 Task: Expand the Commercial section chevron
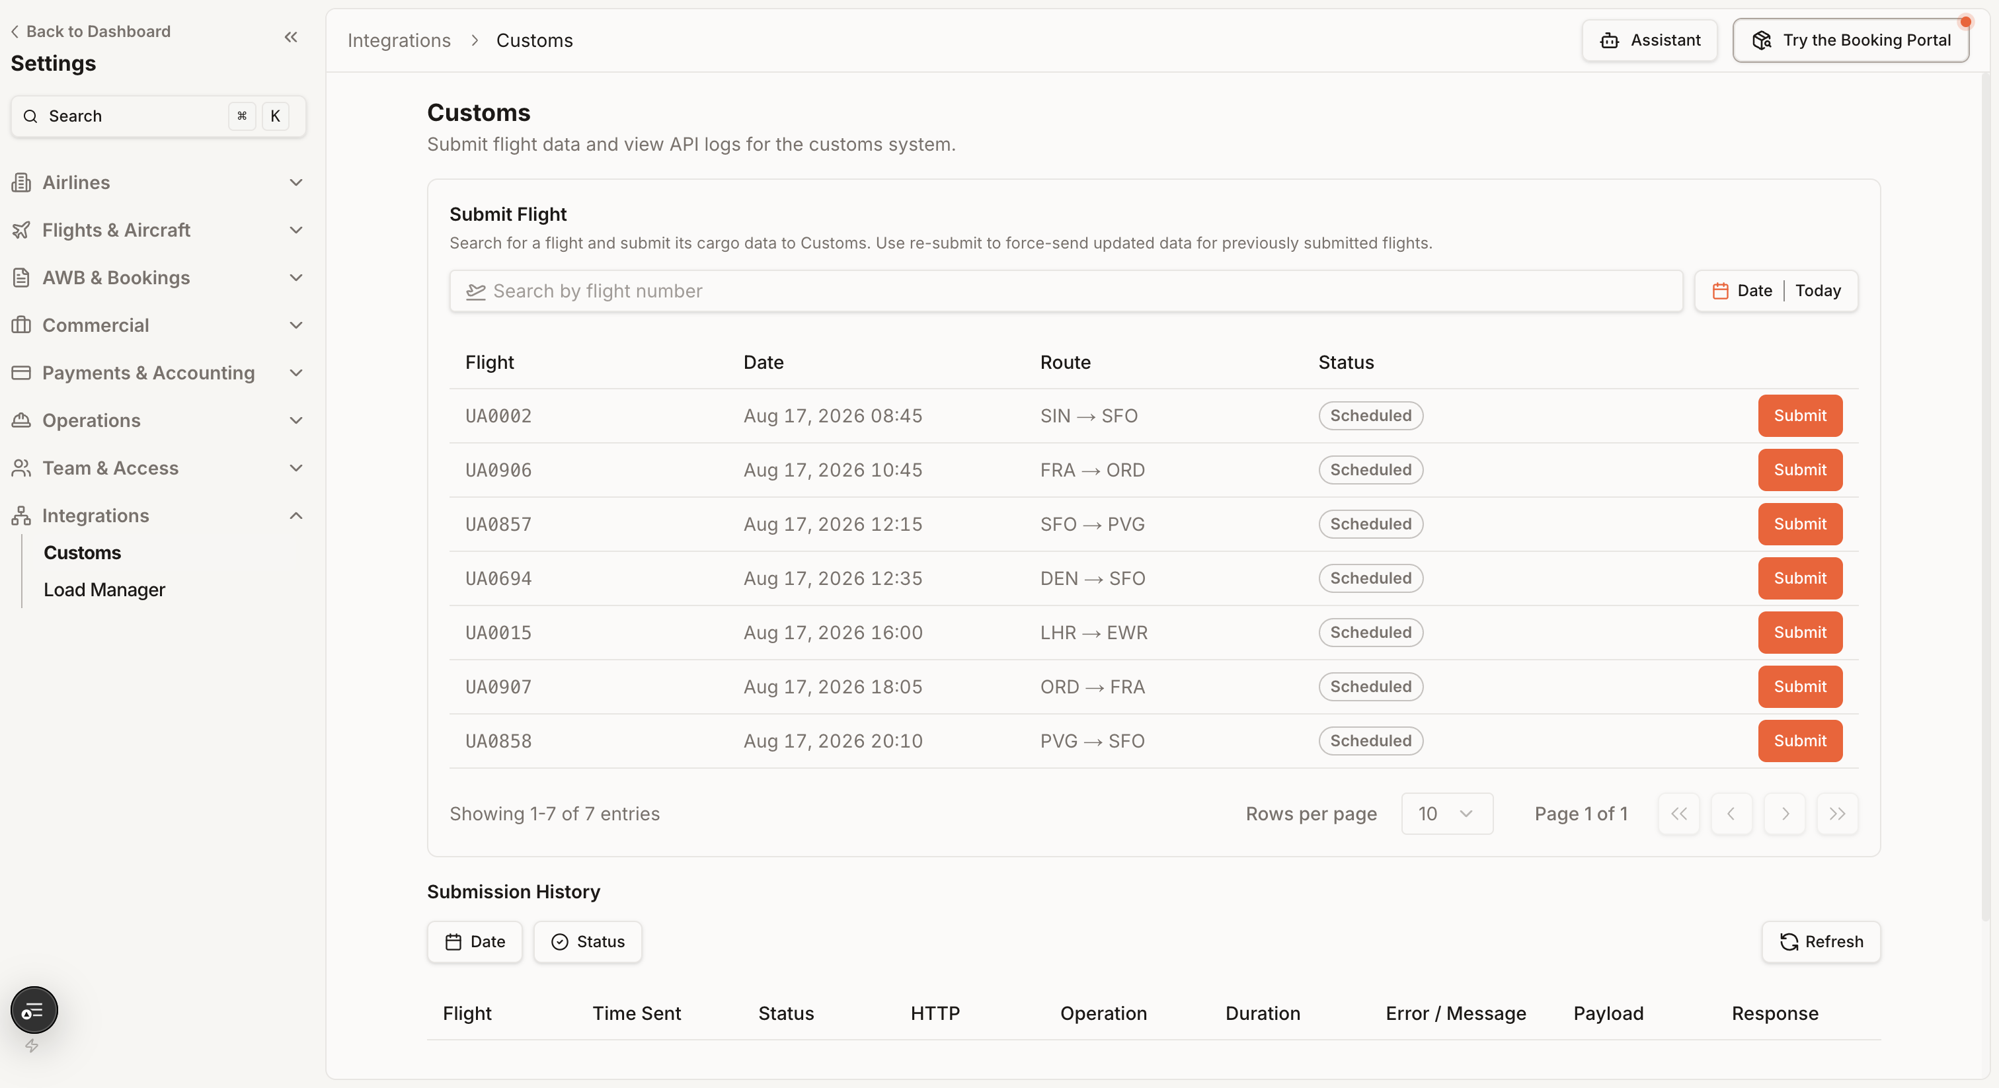295,325
